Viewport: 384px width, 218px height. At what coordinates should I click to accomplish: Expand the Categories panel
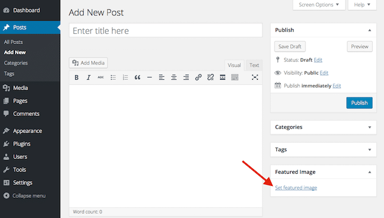[370, 127]
